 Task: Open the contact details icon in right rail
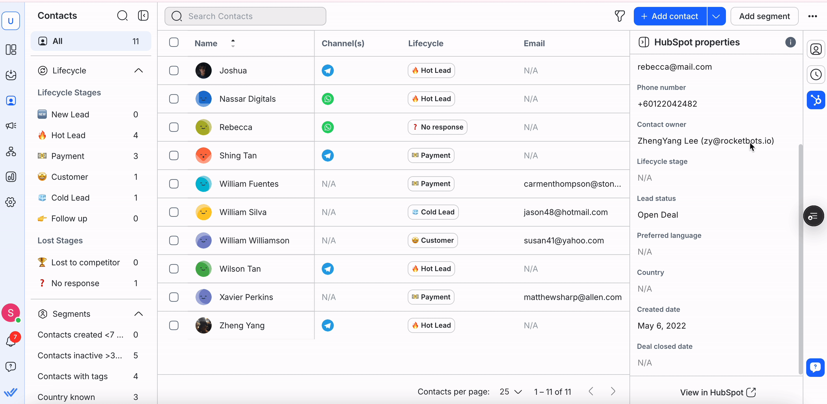pos(816,49)
